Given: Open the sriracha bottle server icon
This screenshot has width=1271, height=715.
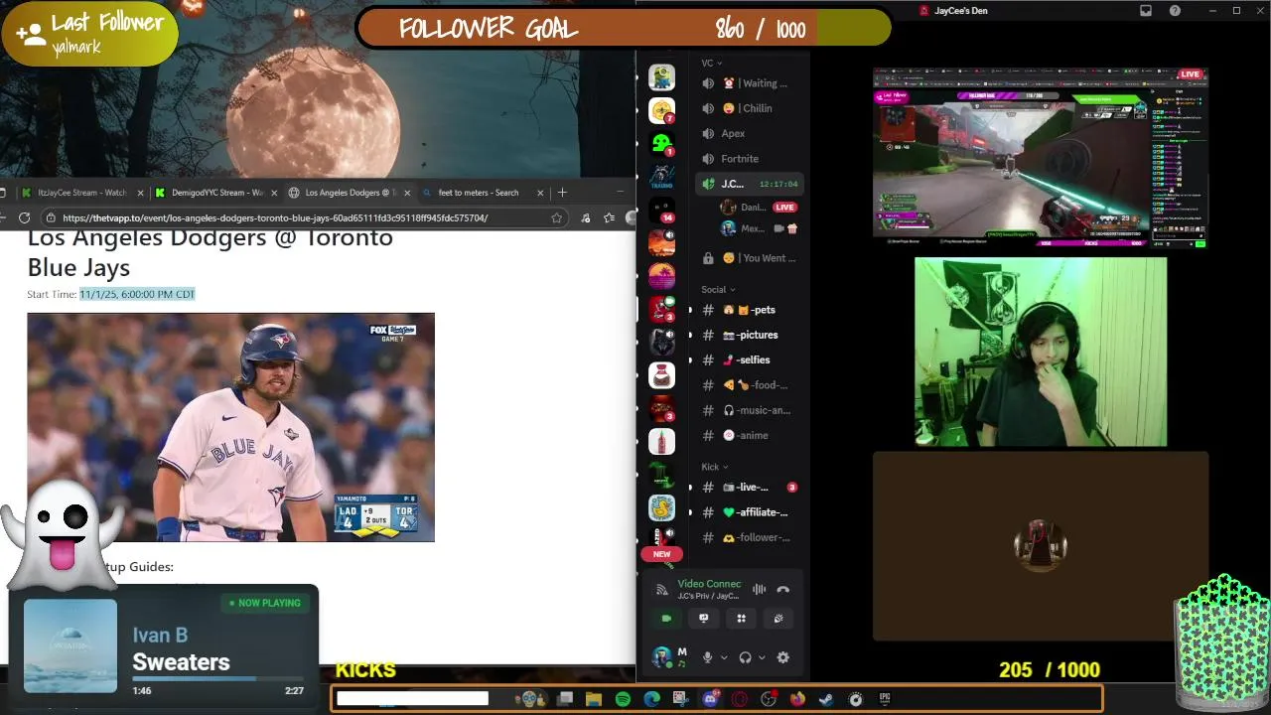Looking at the screenshot, I should pos(661,441).
